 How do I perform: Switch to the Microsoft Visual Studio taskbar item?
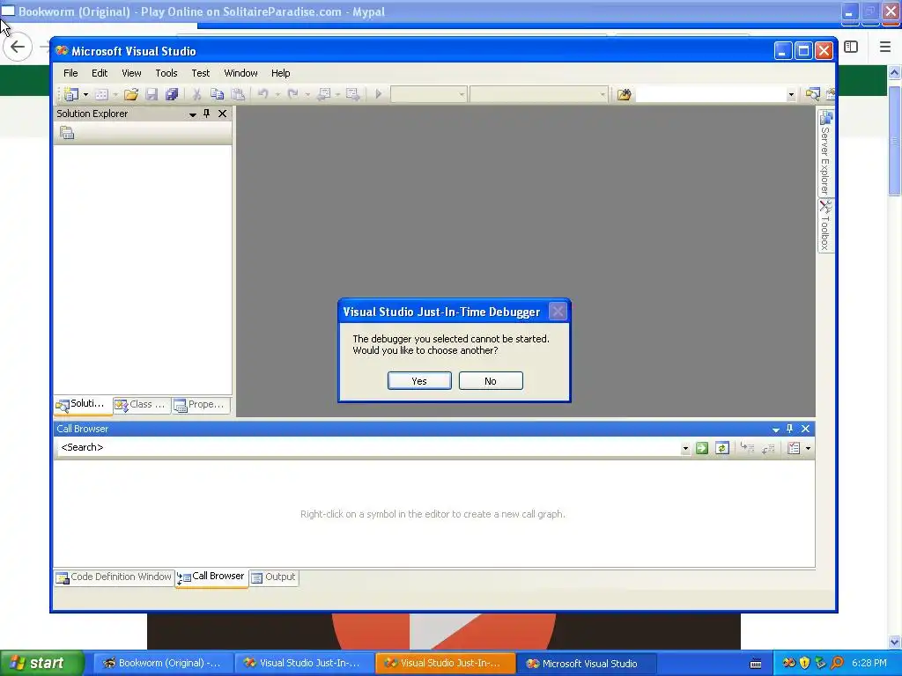pyautogui.click(x=586, y=664)
